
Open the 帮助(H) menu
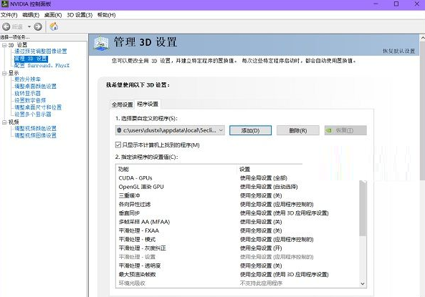pyautogui.click(x=106, y=15)
